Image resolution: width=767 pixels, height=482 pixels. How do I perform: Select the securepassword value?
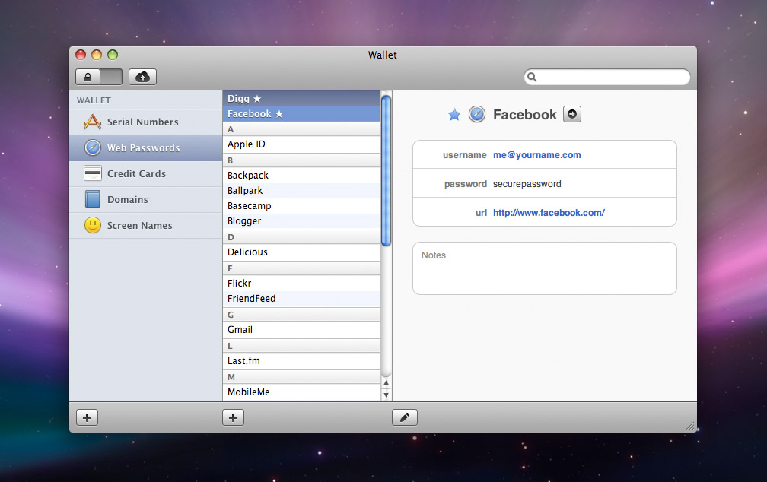tap(527, 184)
